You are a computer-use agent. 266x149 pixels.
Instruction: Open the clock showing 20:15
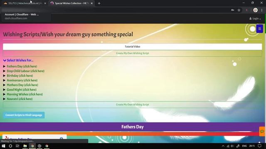(252, 146)
